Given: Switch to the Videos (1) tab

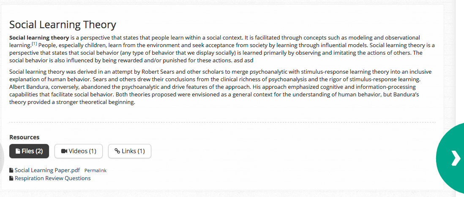Looking at the screenshot, I should point(79,151).
